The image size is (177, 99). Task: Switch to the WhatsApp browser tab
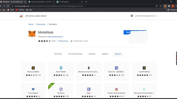pyautogui.click(x=69, y=2)
